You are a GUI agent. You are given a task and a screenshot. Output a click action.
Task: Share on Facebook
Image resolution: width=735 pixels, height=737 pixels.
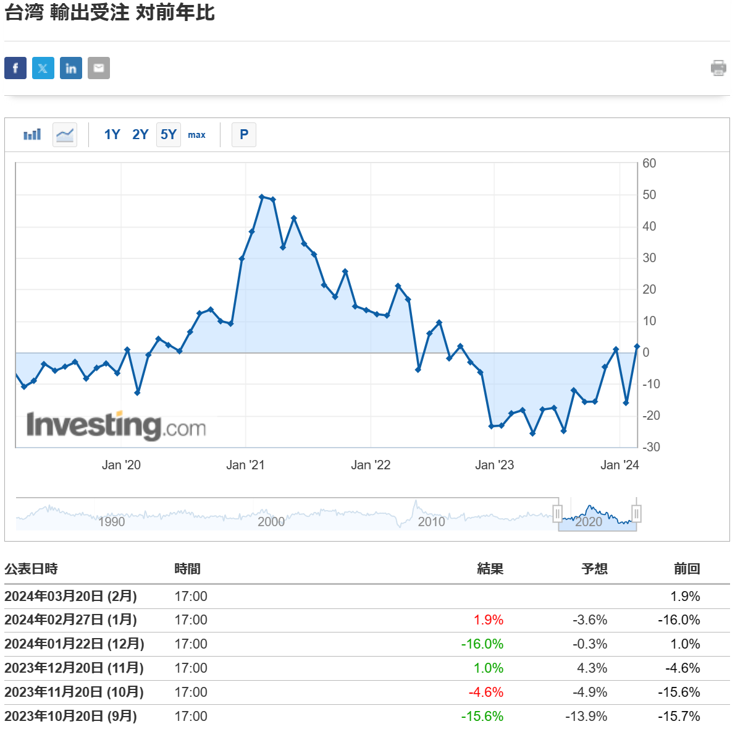(x=15, y=68)
